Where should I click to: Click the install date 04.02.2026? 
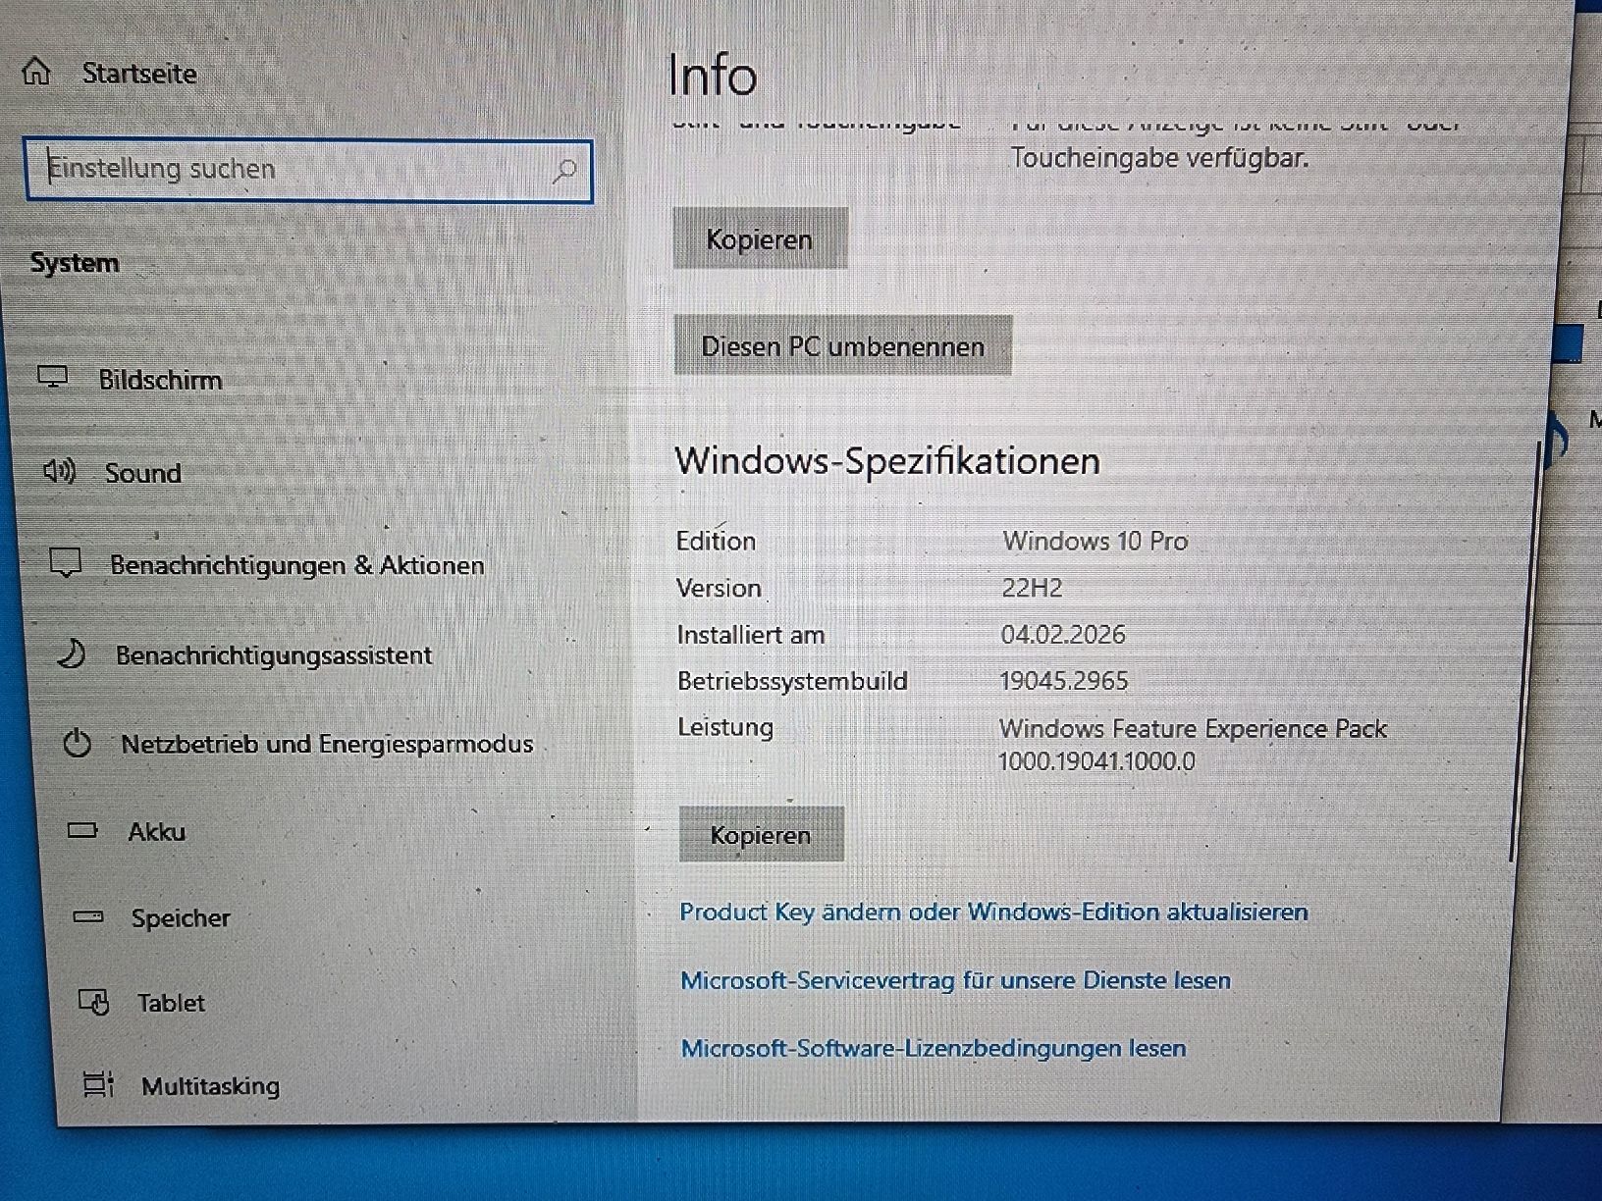[x=1063, y=635]
